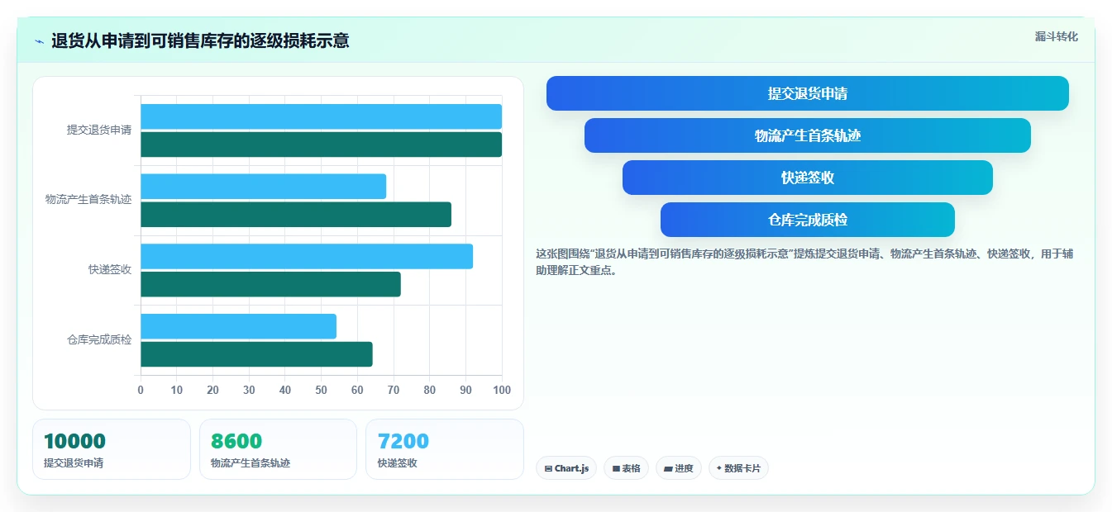
Task: Click the 漏斗转化 label in header
Action: (1056, 36)
